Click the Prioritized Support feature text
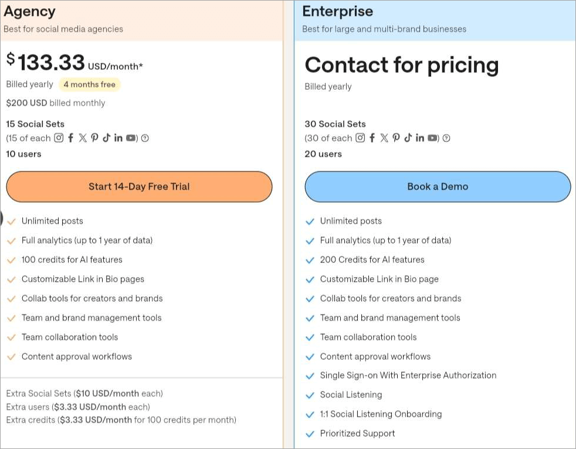This screenshot has height=449, width=576. click(x=357, y=434)
